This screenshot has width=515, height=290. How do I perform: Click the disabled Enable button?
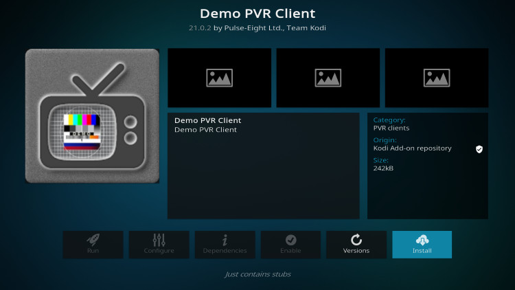click(290, 244)
